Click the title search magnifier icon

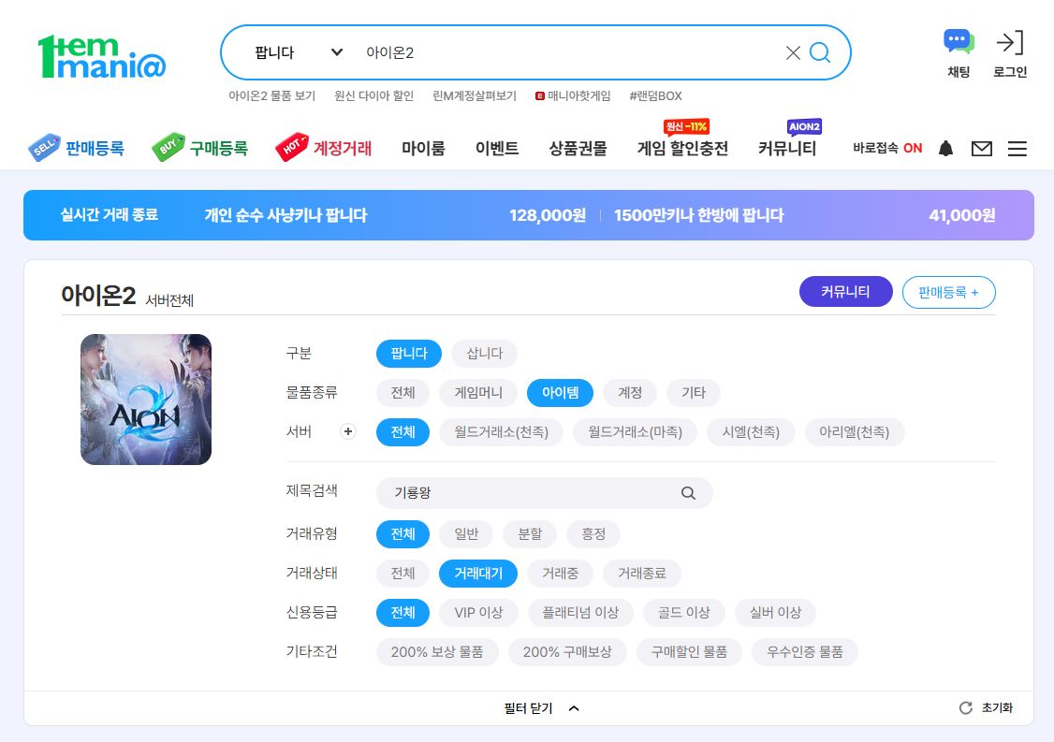pos(688,493)
